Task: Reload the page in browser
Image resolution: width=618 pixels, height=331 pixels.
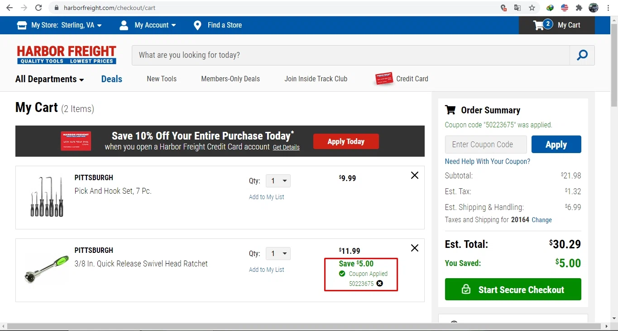Action: pyautogui.click(x=38, y=8)
